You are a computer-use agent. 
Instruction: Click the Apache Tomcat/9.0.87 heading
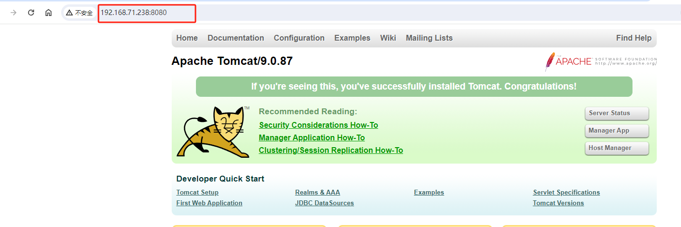point(232,61)
